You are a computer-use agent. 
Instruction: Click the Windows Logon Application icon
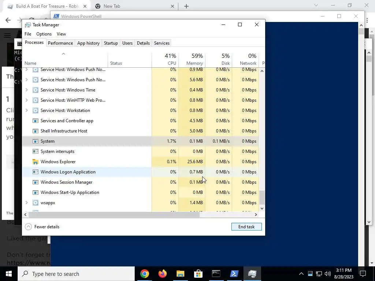tap(36, 172)
